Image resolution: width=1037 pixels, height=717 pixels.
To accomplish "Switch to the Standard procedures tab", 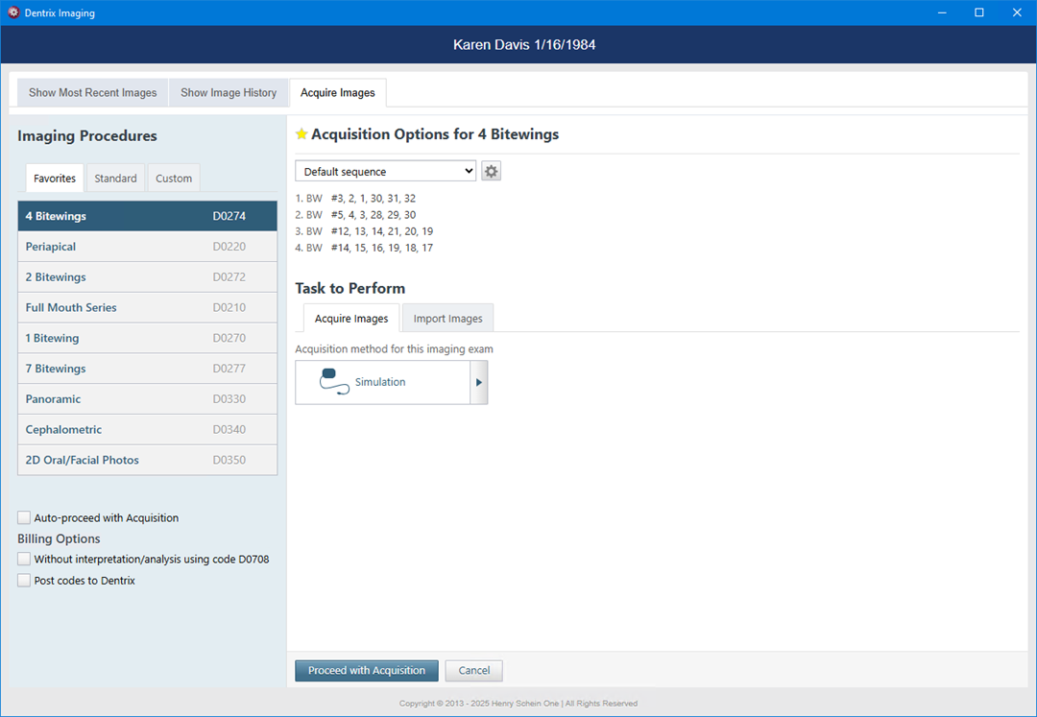I will coord(116,178).
